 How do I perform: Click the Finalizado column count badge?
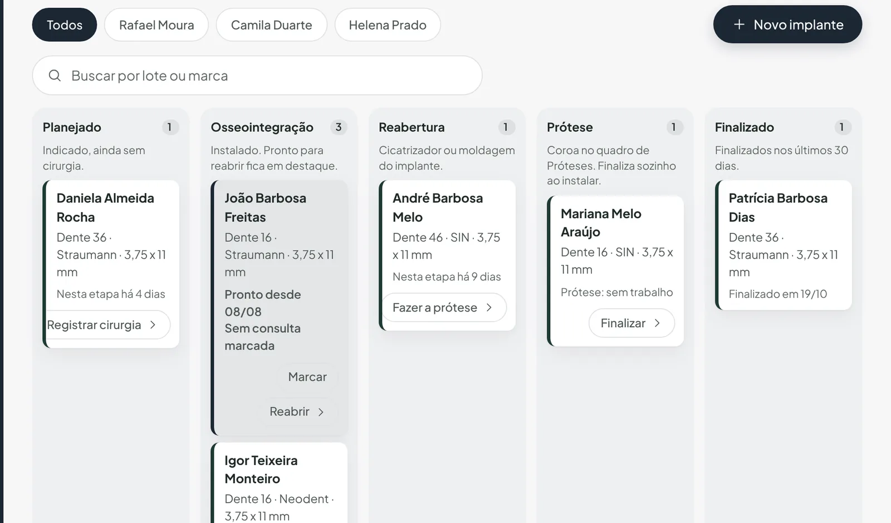point(843,127)
